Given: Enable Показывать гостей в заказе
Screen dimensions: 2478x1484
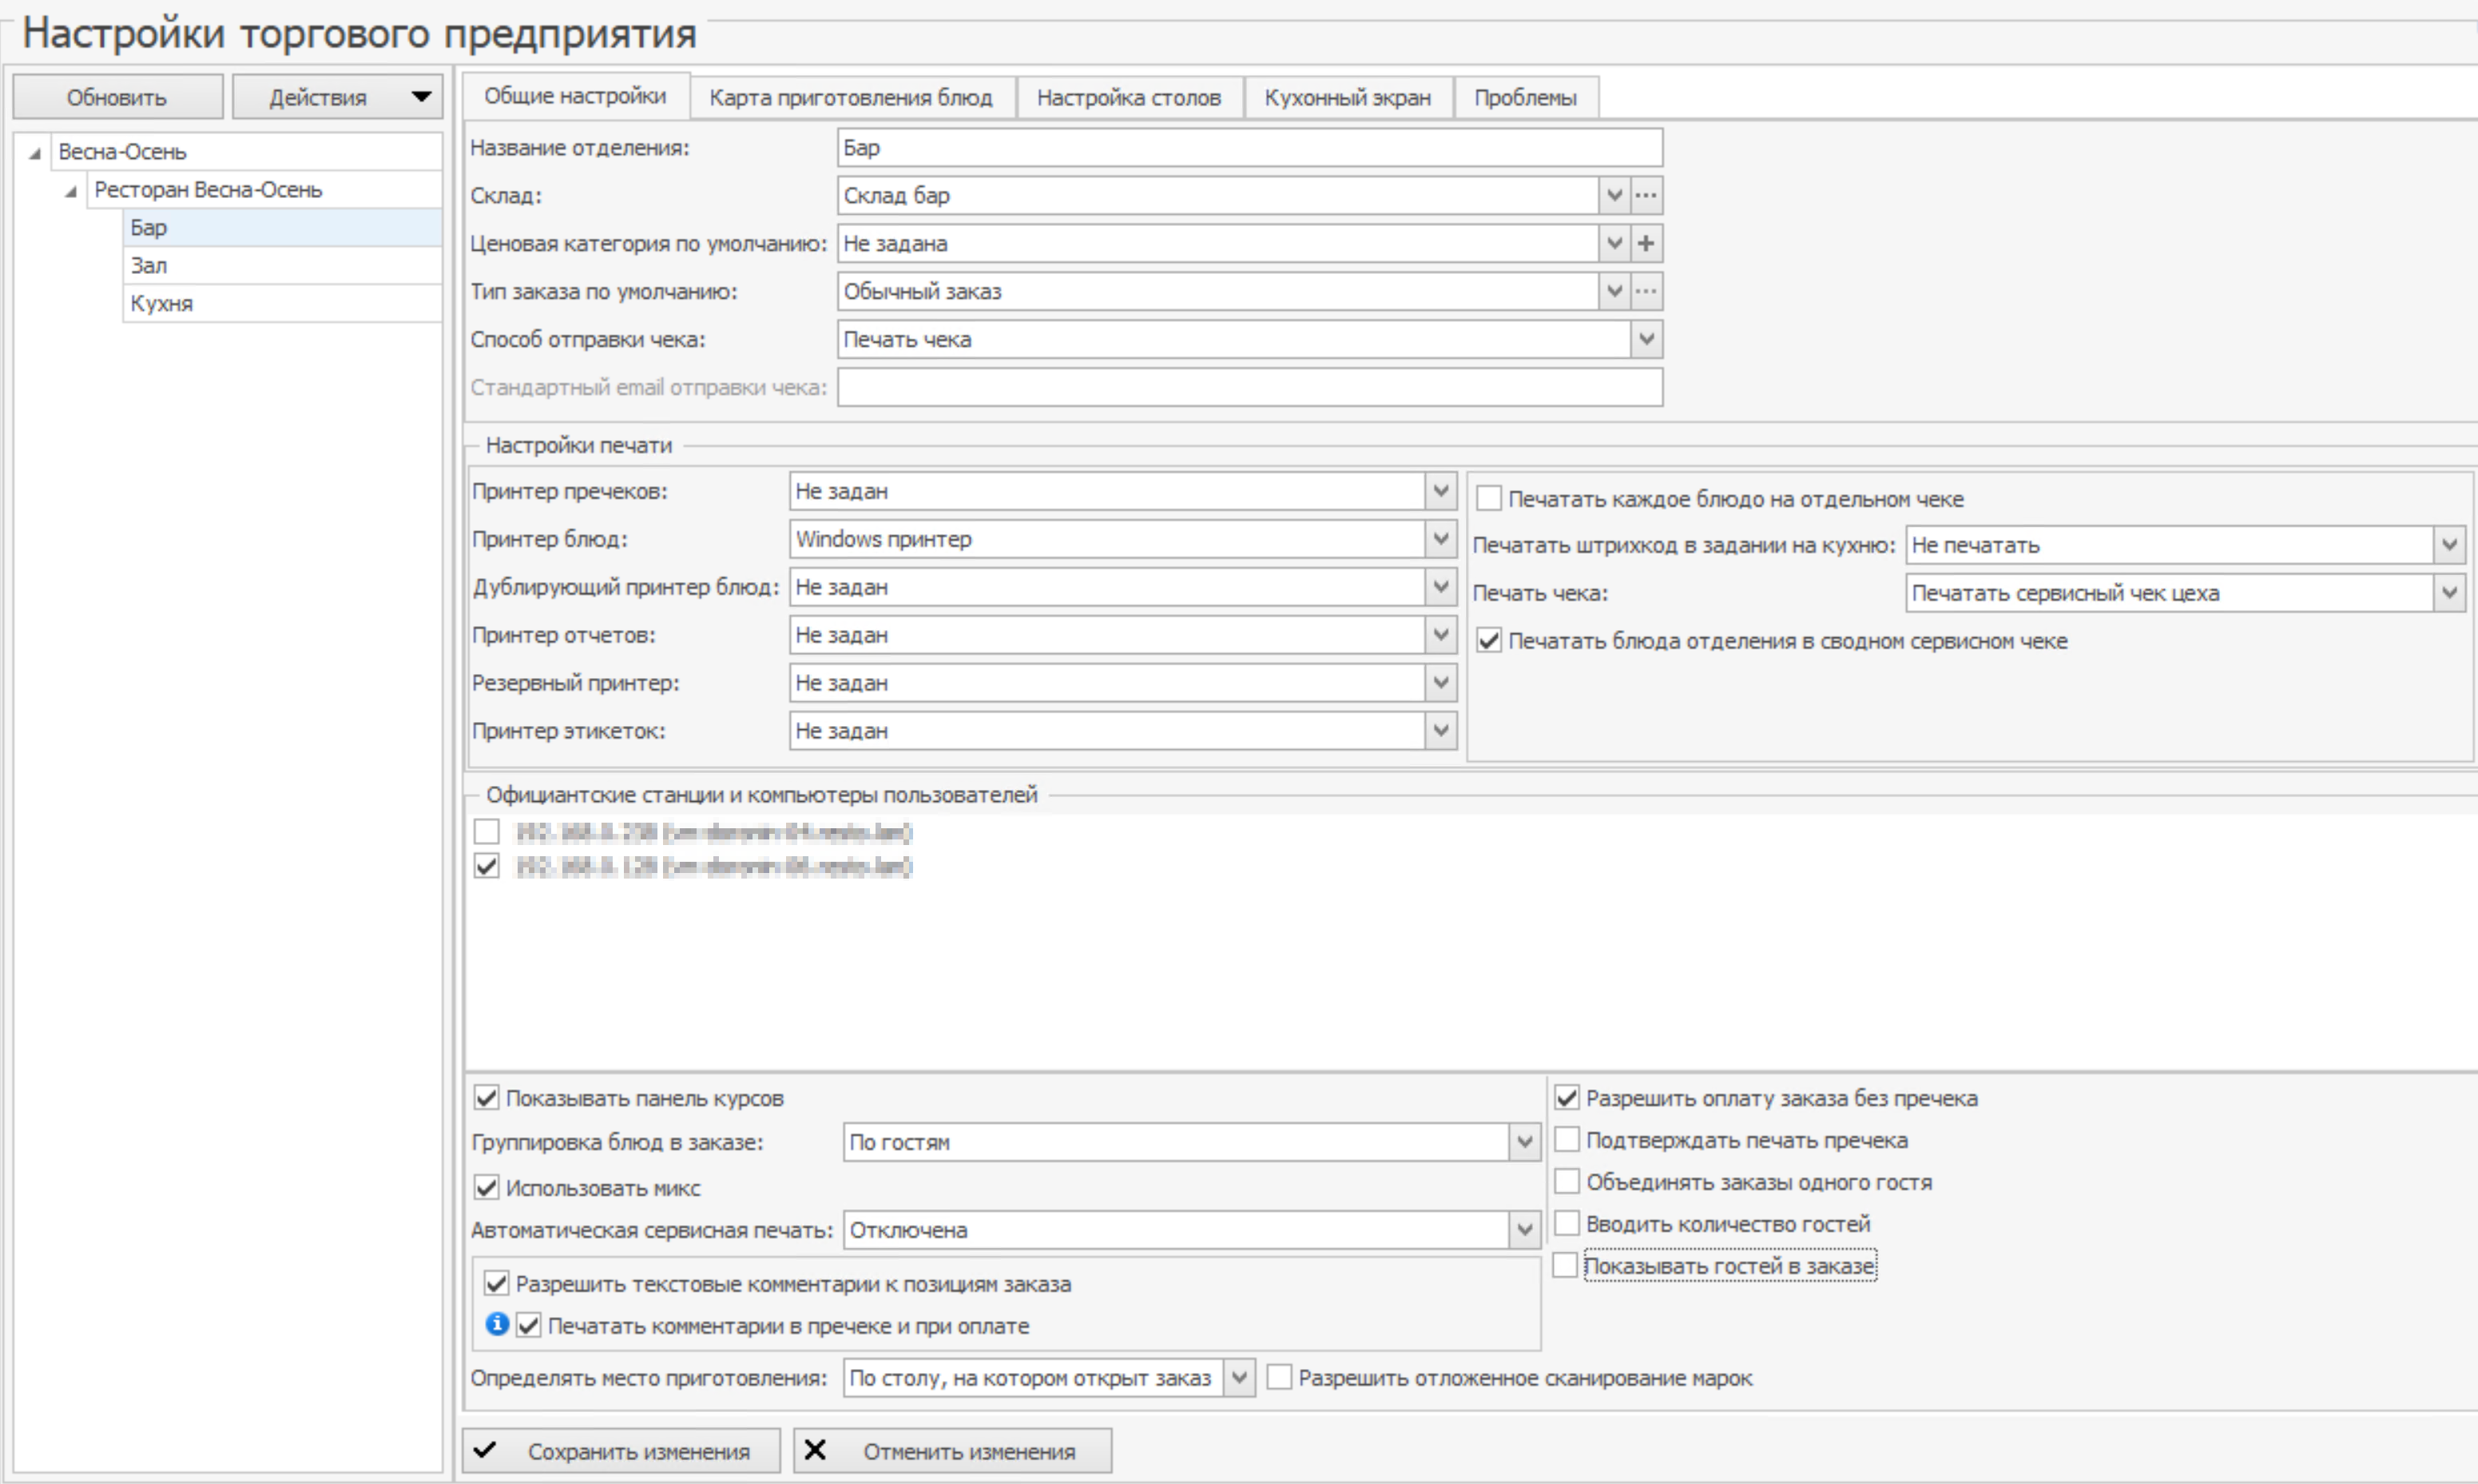Looking at the screenshot, I should 1566,1266.
